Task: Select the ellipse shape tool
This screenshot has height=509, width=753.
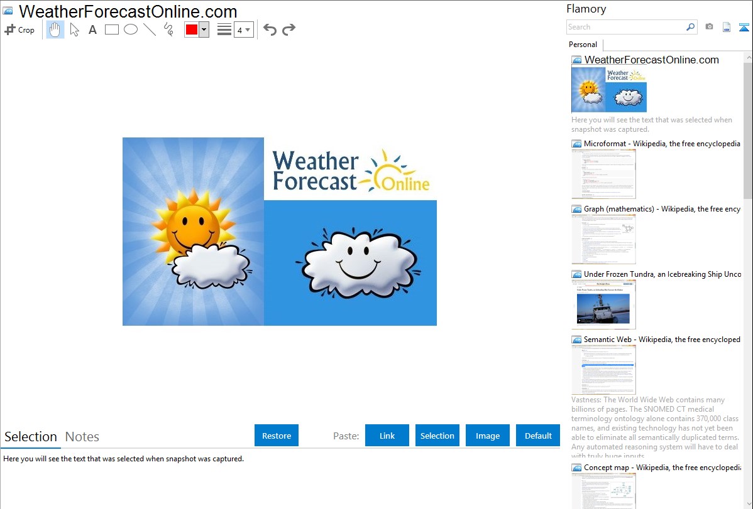Action: click(x=131, y=29)
